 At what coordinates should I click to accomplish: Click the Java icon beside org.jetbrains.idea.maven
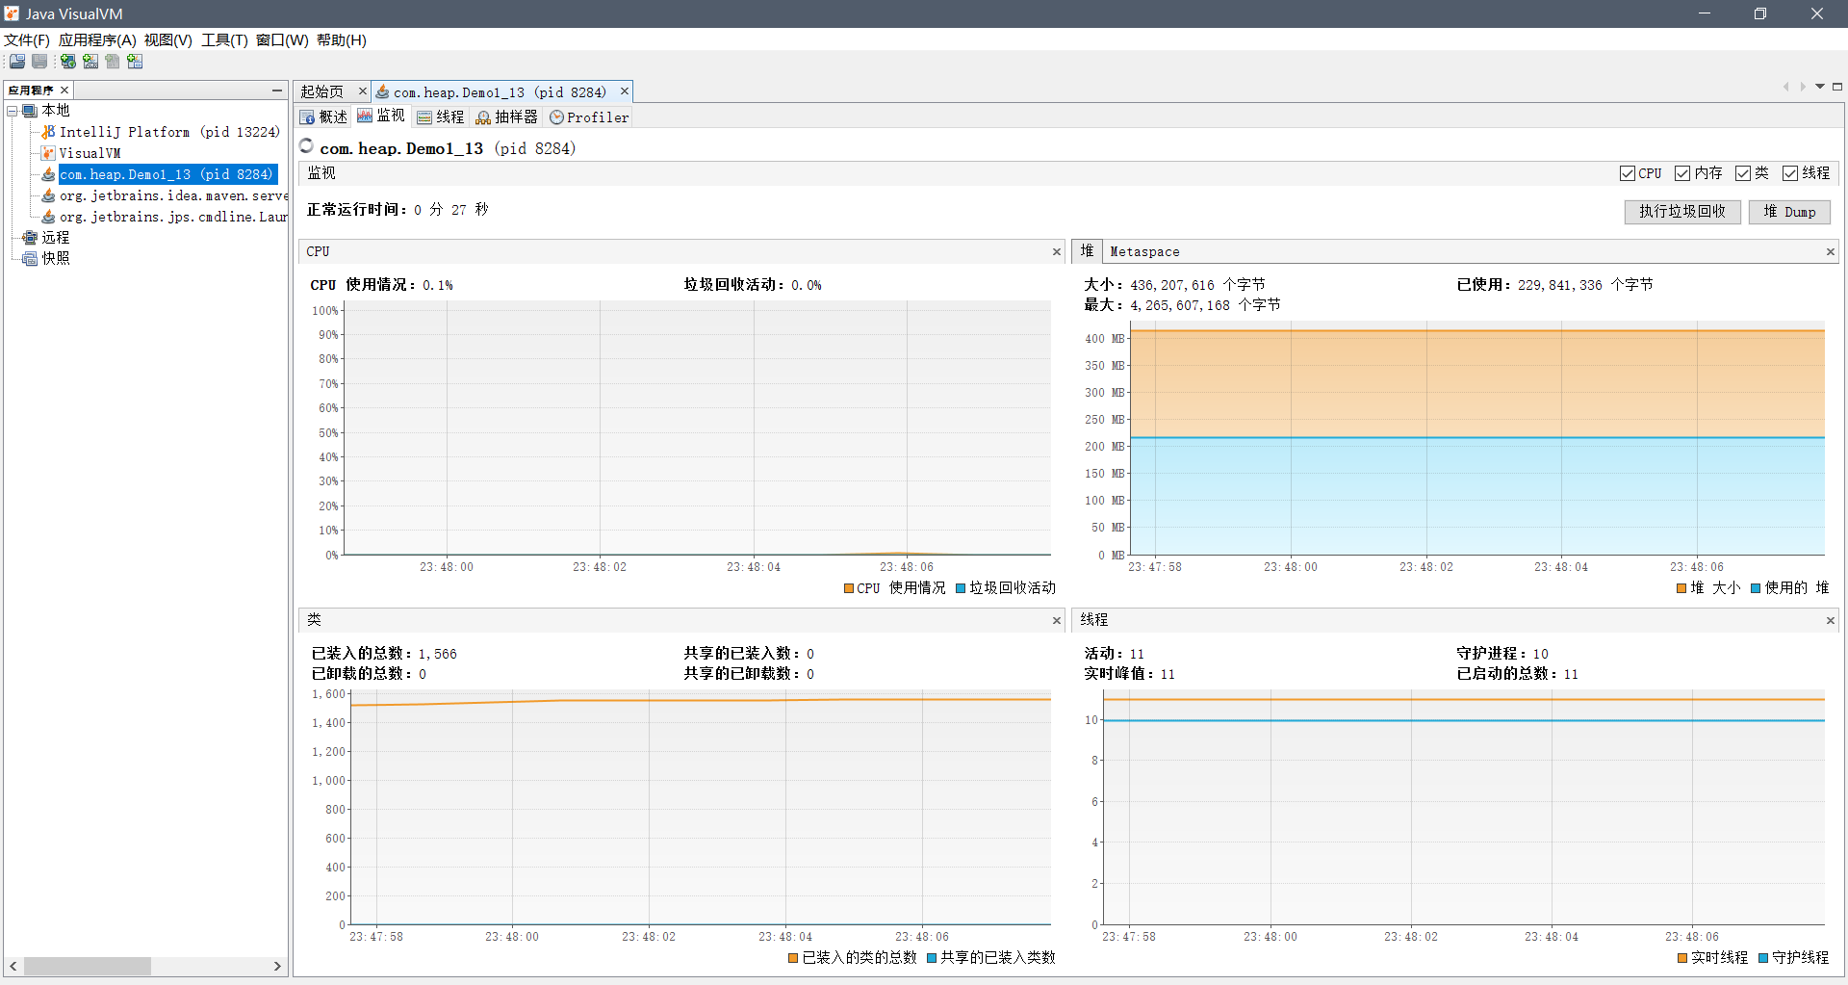tap(48, 195)
